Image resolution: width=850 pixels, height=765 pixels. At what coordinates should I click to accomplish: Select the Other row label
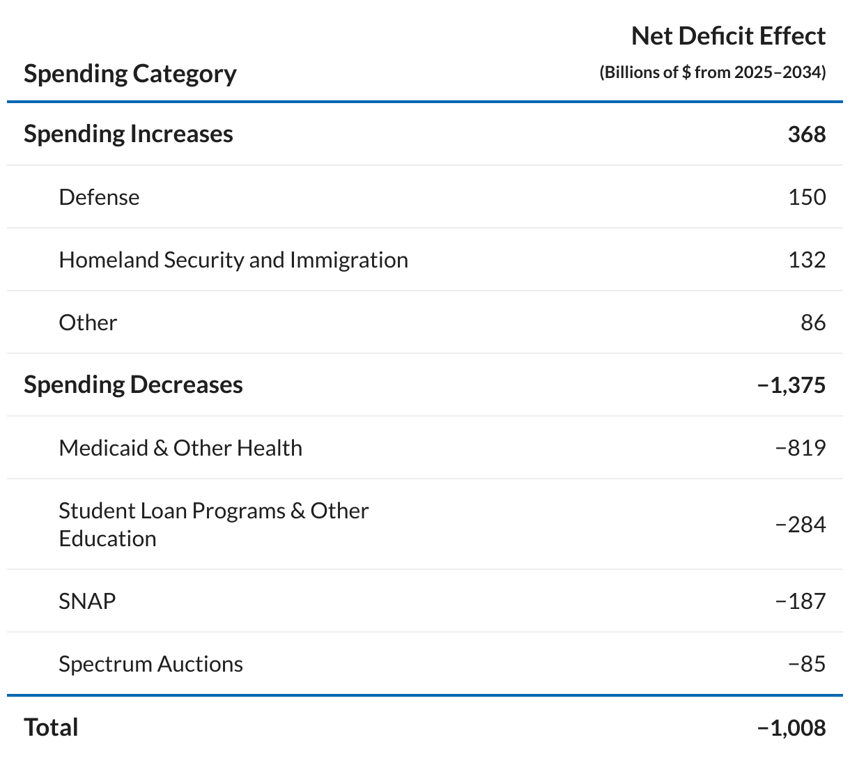(x=88, y=323)
